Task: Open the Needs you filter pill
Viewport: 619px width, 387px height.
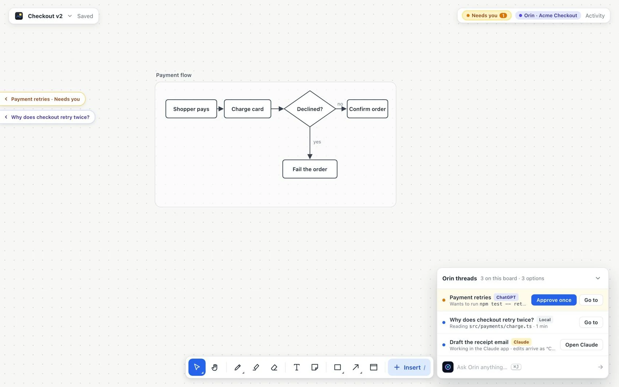Action: pyautogui.click(x=487, y=15)
